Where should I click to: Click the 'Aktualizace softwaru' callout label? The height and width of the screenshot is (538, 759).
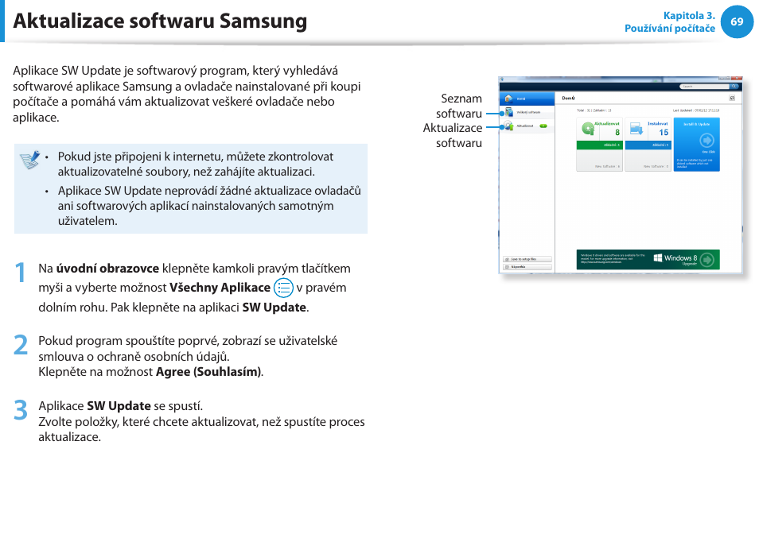pos(453,135)
